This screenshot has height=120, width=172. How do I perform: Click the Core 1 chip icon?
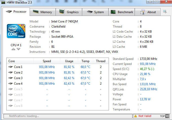point(10,67)
